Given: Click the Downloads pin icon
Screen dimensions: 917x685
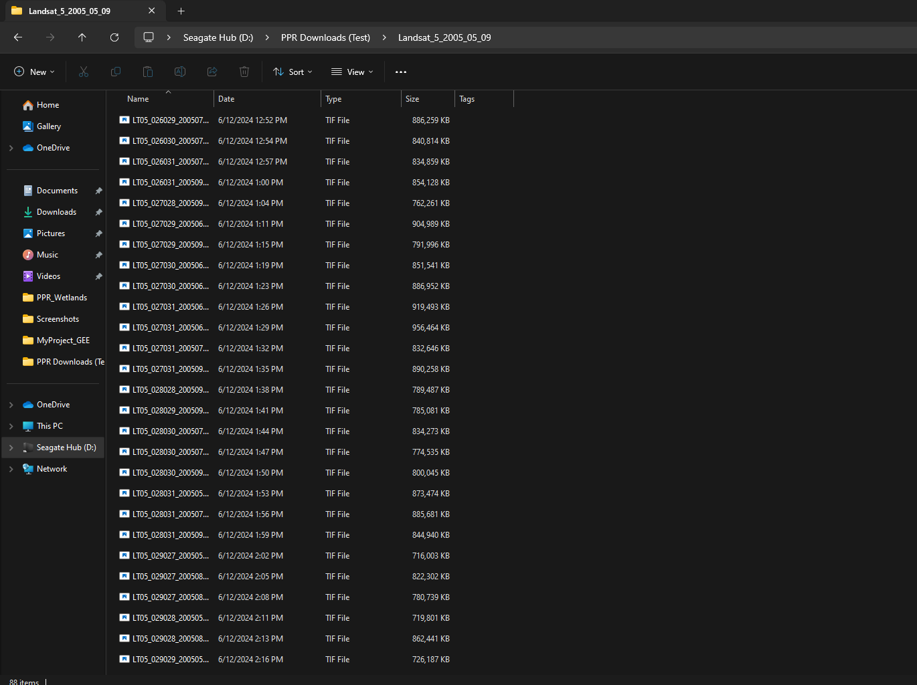Looking at the screenshot, I should pos(98,212).
